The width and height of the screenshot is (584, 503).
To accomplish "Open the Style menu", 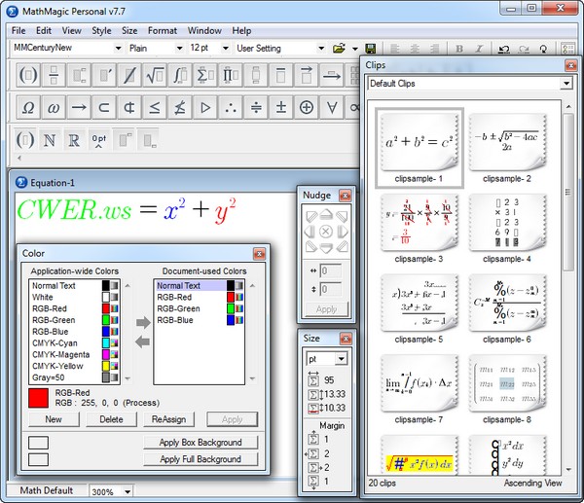I will pos(101,30).
